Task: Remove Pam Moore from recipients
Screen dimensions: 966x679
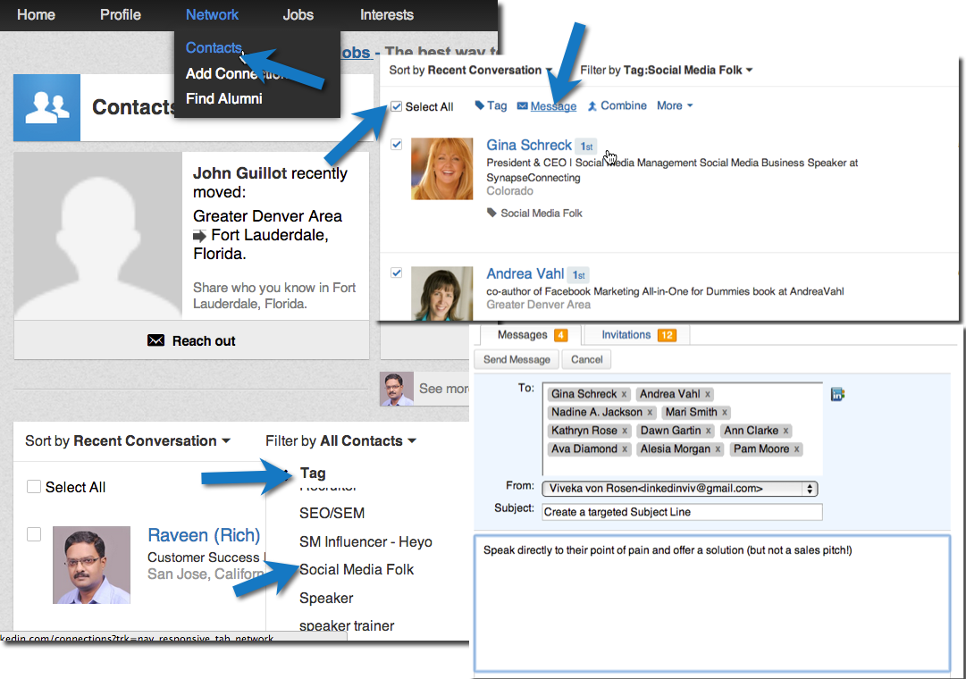Action: [796, 449]
